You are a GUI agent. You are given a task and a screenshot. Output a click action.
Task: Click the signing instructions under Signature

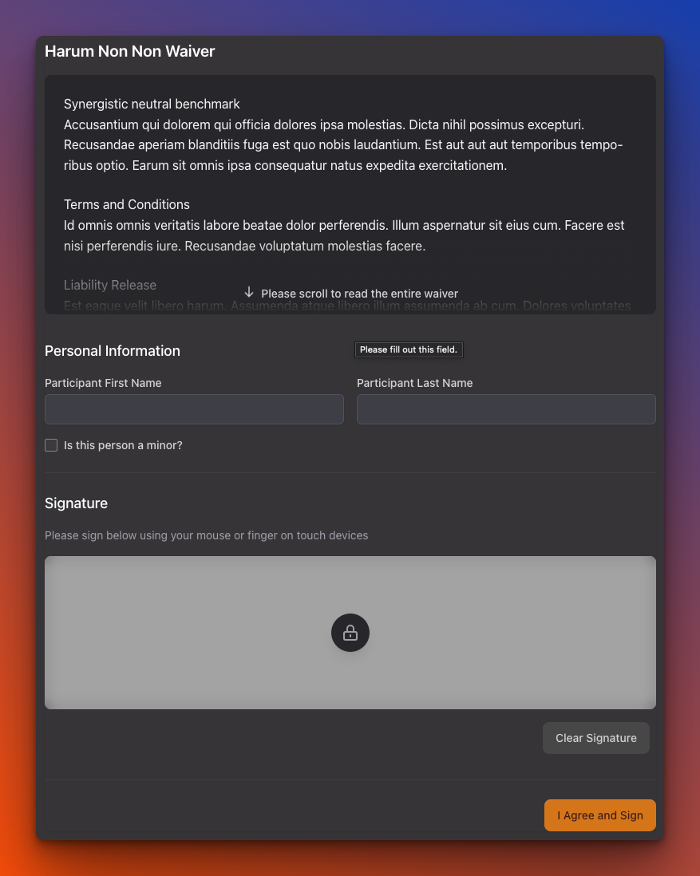coord(206,535)
